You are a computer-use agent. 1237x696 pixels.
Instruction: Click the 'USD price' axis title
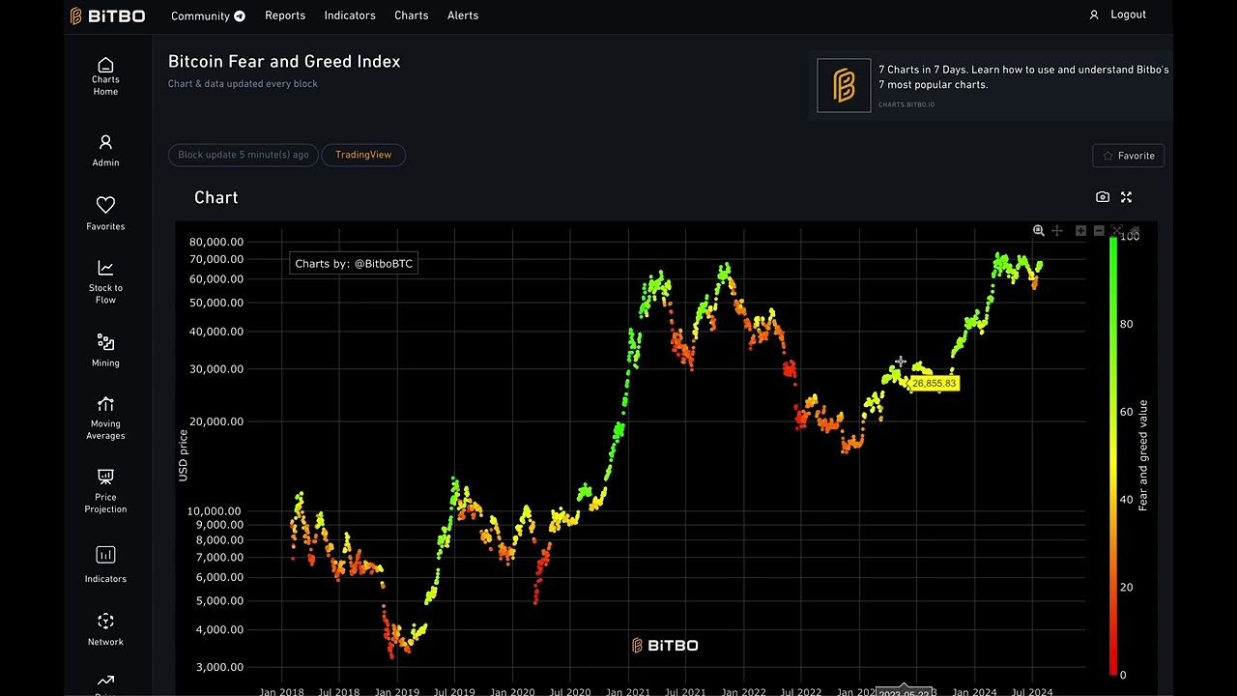click(183, 455)
